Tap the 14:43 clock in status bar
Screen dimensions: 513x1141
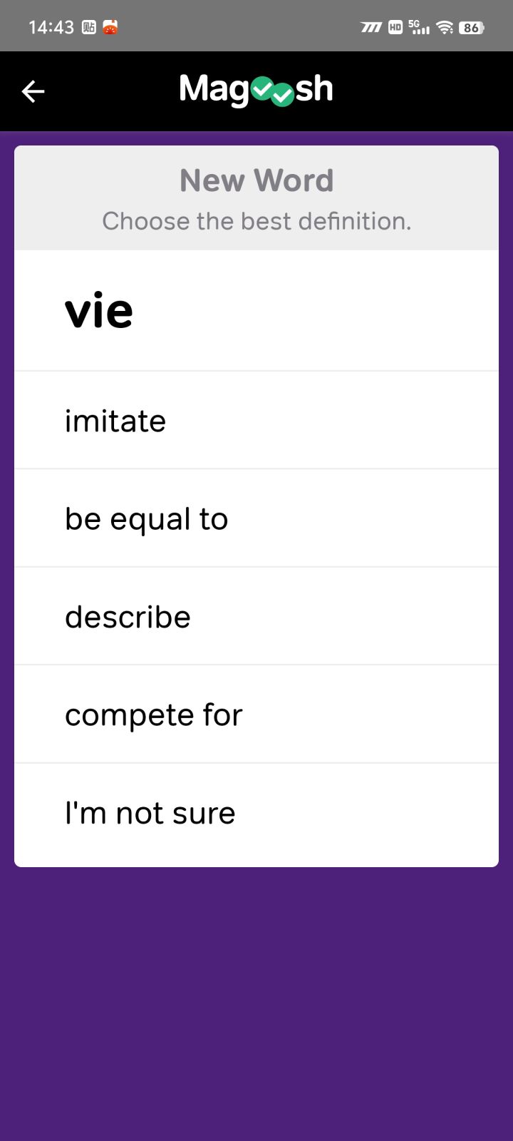(x=51, y=28)
